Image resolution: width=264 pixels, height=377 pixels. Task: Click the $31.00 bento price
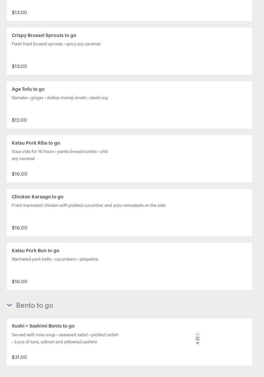click(x=20, y=357)
